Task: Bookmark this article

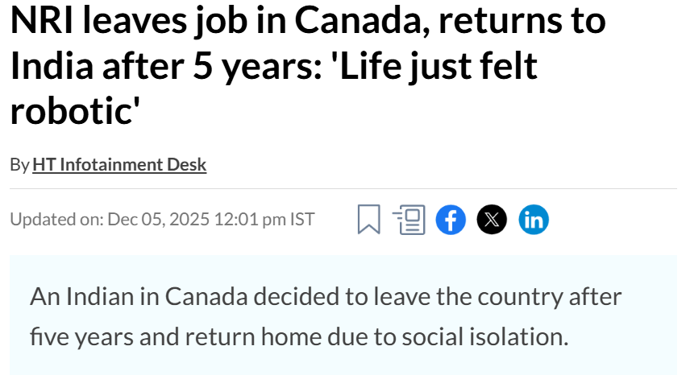Action: point(368,220)
